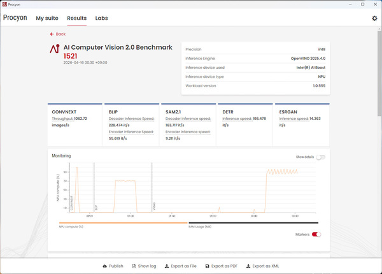Click the Procyon logo text

tap(15, 18)
